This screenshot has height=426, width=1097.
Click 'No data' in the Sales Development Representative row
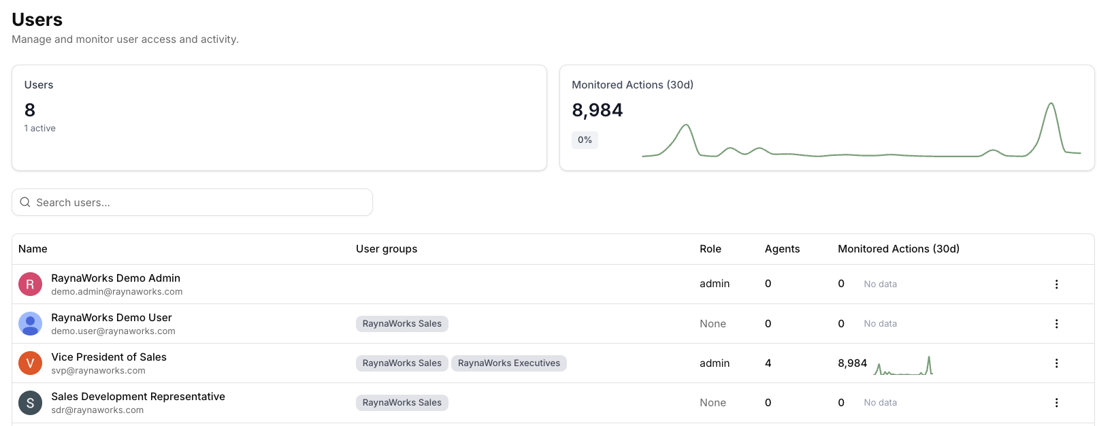click(881, 403)
